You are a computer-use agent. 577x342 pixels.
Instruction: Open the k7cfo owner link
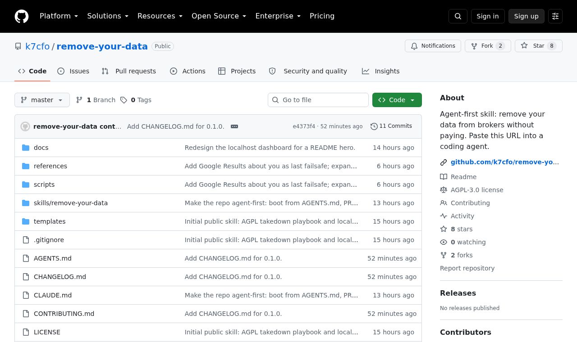click(x=37, y=46)
